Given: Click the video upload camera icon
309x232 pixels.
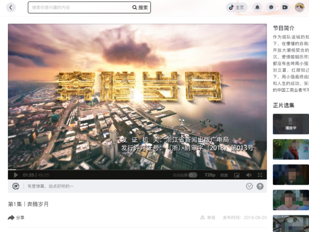Looking at the screenshot, I should [x=285, y=8].
